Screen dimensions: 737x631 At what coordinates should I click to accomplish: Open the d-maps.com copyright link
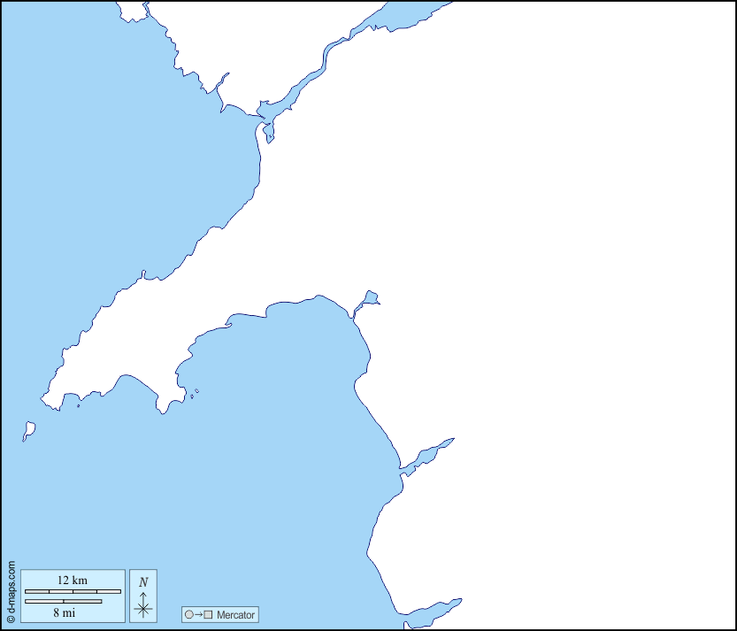(11, 590)
